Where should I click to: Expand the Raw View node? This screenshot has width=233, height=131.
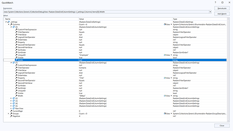click(x=11, y=108)
